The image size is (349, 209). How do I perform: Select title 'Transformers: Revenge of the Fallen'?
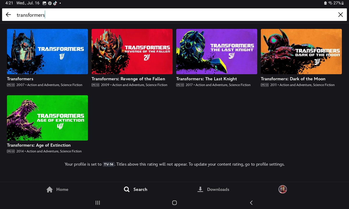pyautogui.click(x=128, y=79)
